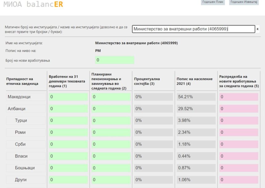Click Албанци employees on 31 December field
Screen dimensions: 265x188
click(x=68, y=109)
